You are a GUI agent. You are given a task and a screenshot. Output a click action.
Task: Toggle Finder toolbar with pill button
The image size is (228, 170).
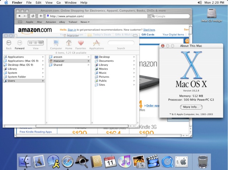(x=135, y=35)
